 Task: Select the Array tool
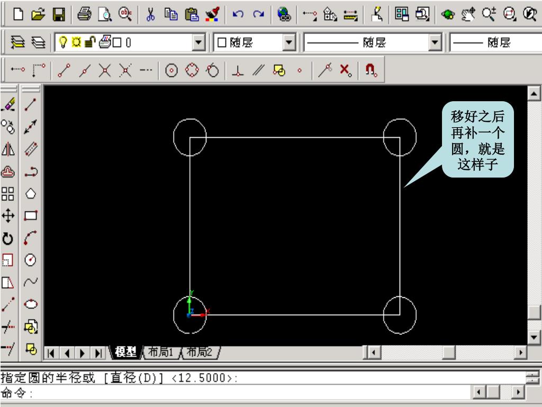pyautogui.click(x=8, y=194)
